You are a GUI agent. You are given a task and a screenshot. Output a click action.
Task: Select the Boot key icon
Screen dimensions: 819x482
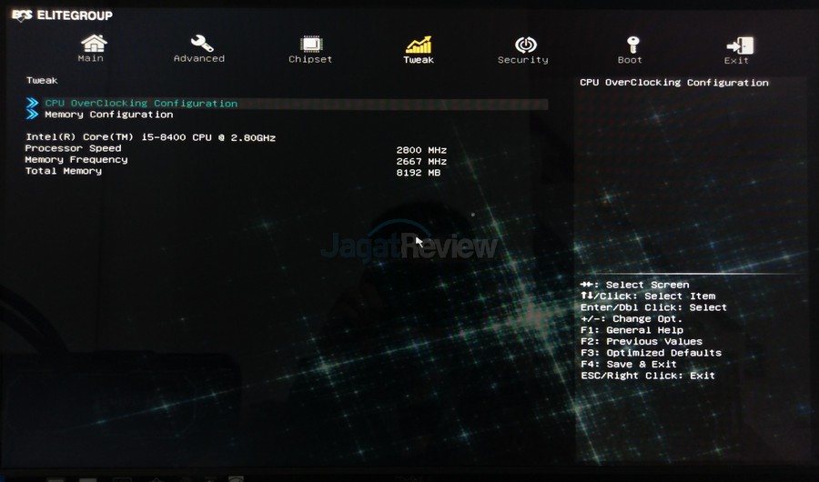pyautogui.click(x=632, y=44)
